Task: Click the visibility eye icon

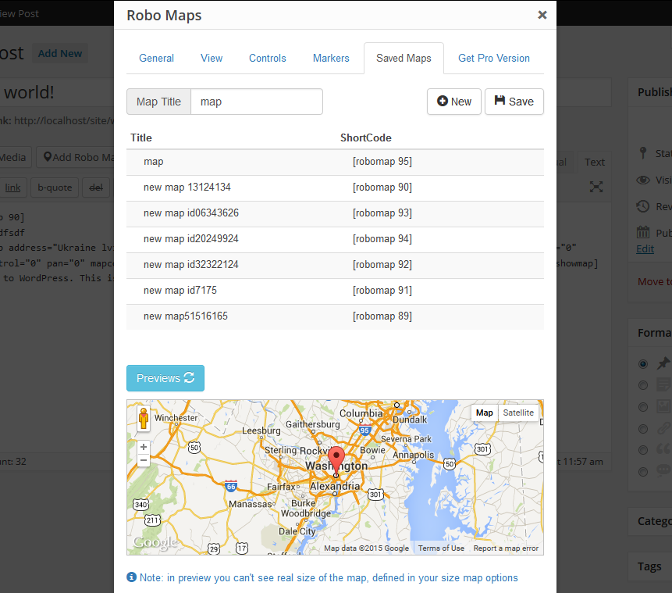Action: (643, 180)
